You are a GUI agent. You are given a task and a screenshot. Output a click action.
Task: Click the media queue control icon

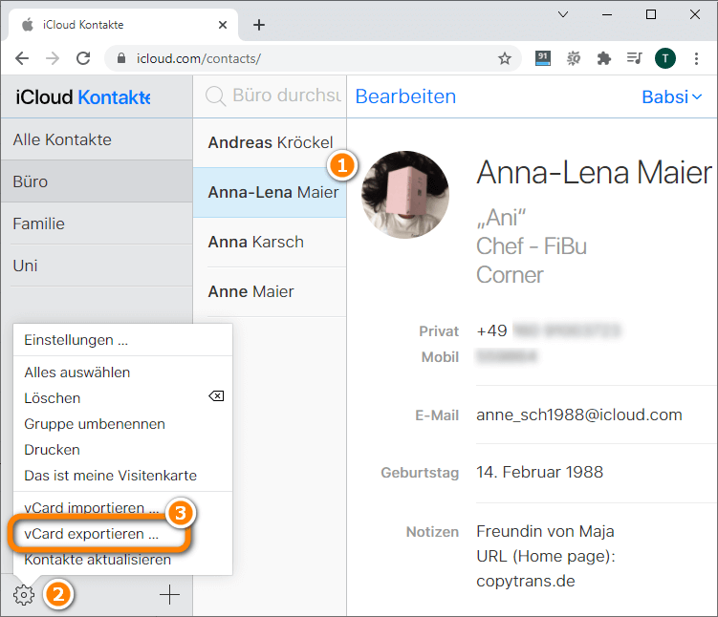634,58
